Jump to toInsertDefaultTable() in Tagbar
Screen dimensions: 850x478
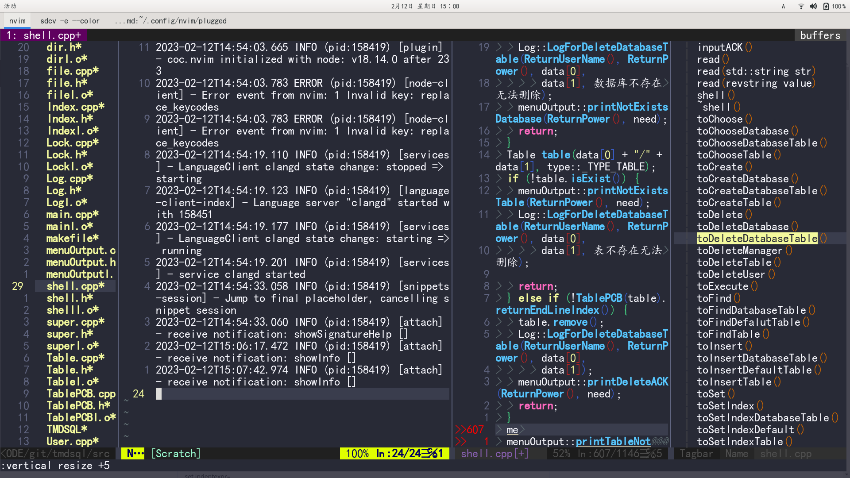point(759,370)
